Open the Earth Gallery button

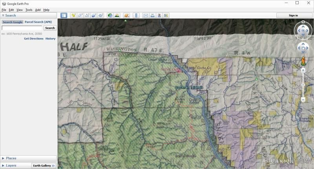44,165
